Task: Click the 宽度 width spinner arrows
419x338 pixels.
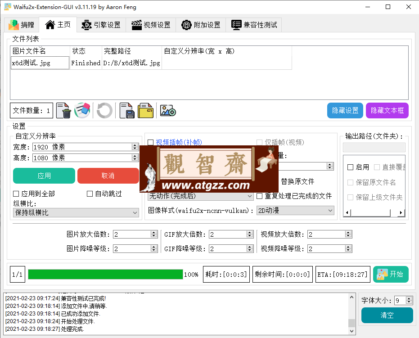Action: (x=135, y=147)
